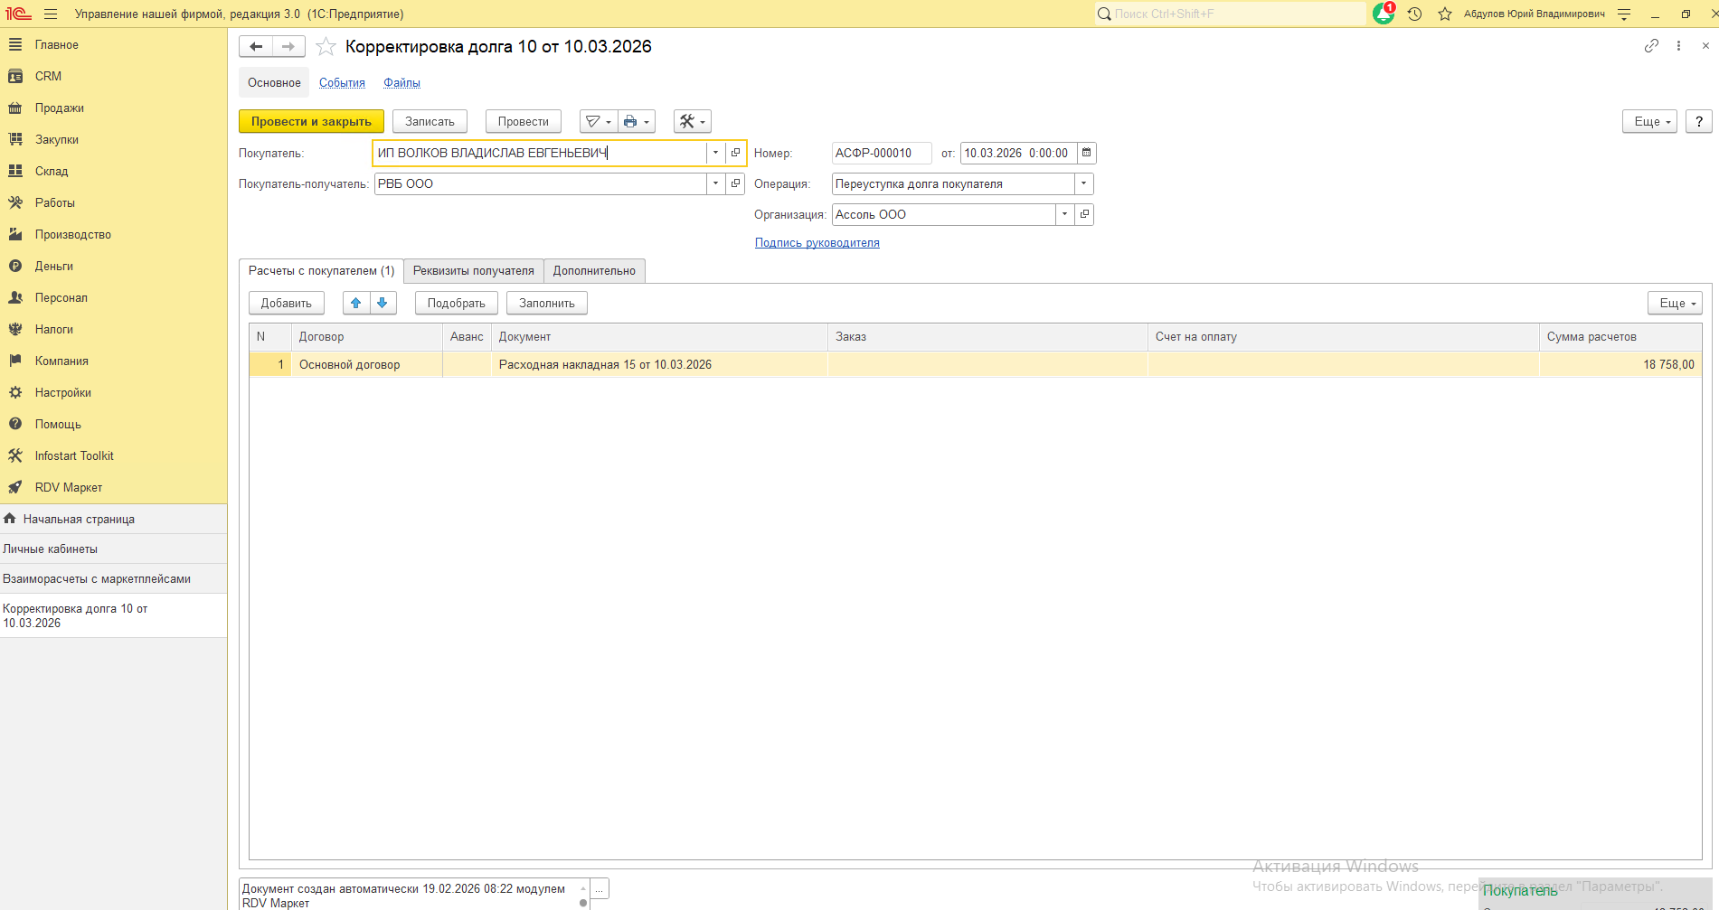Open the Продажи section
This screenshot has height=910, width=1719.
tap(113, 108)
